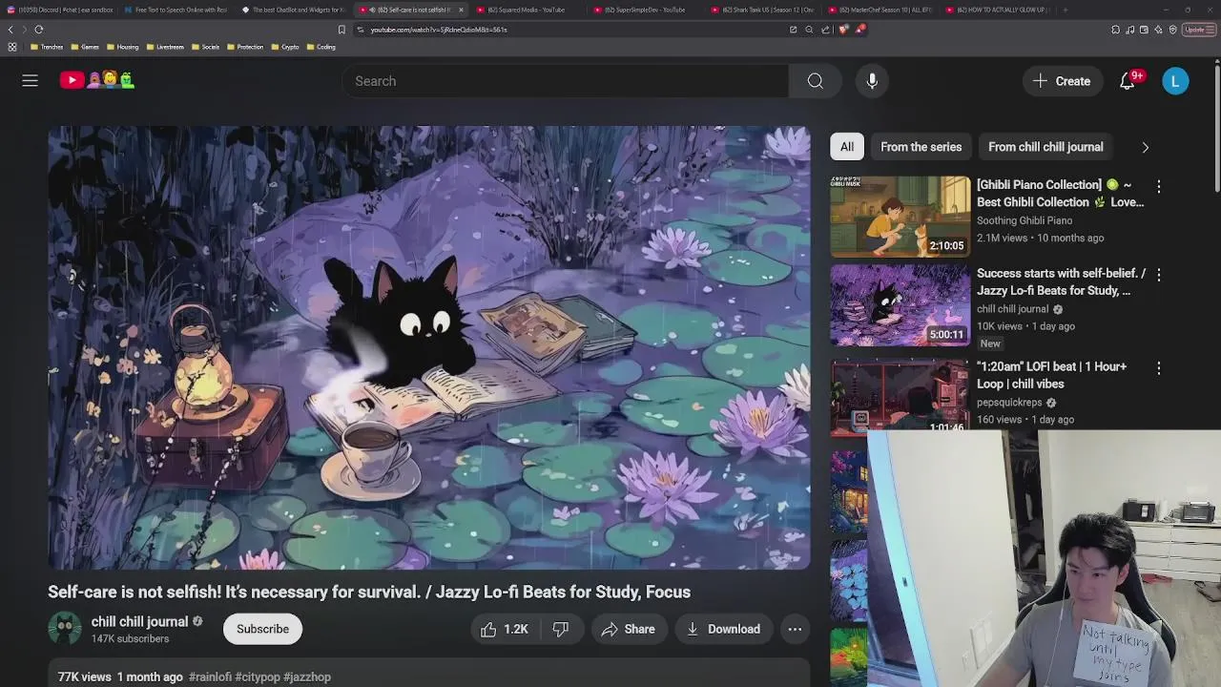Open the Trenches bookmarks folder

(x=47, y=47)
